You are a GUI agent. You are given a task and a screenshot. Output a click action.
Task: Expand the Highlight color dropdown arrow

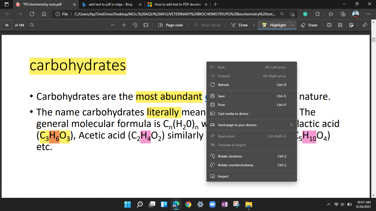(292, 25)
